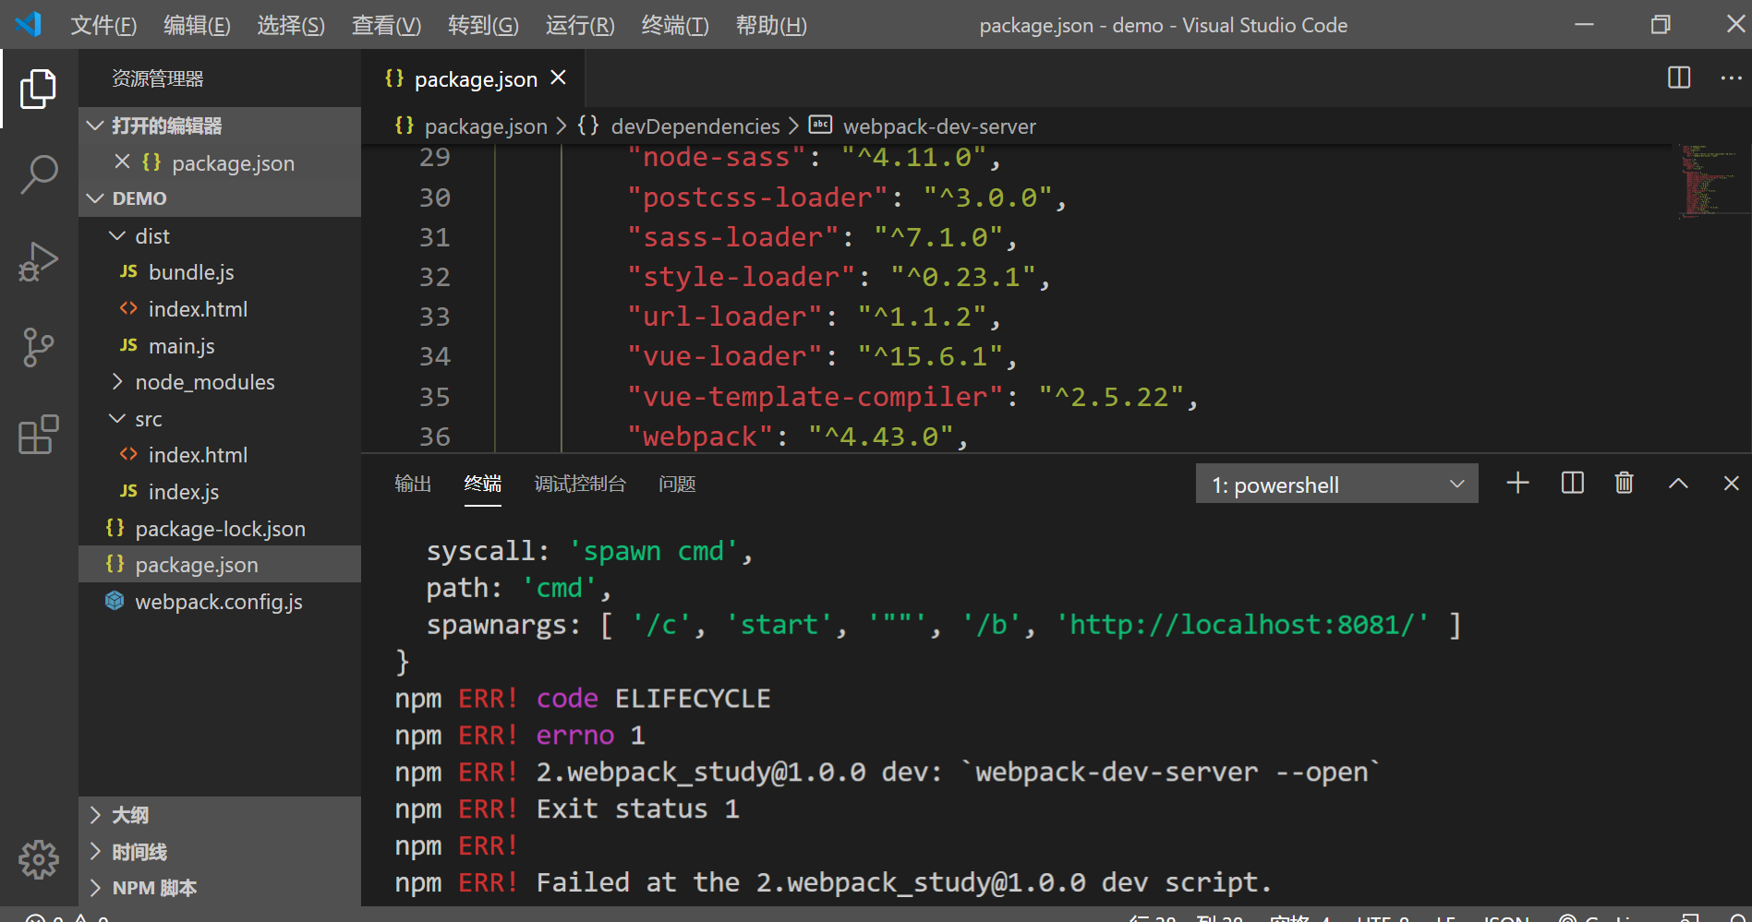Open the Run menu

pos(580,25)
